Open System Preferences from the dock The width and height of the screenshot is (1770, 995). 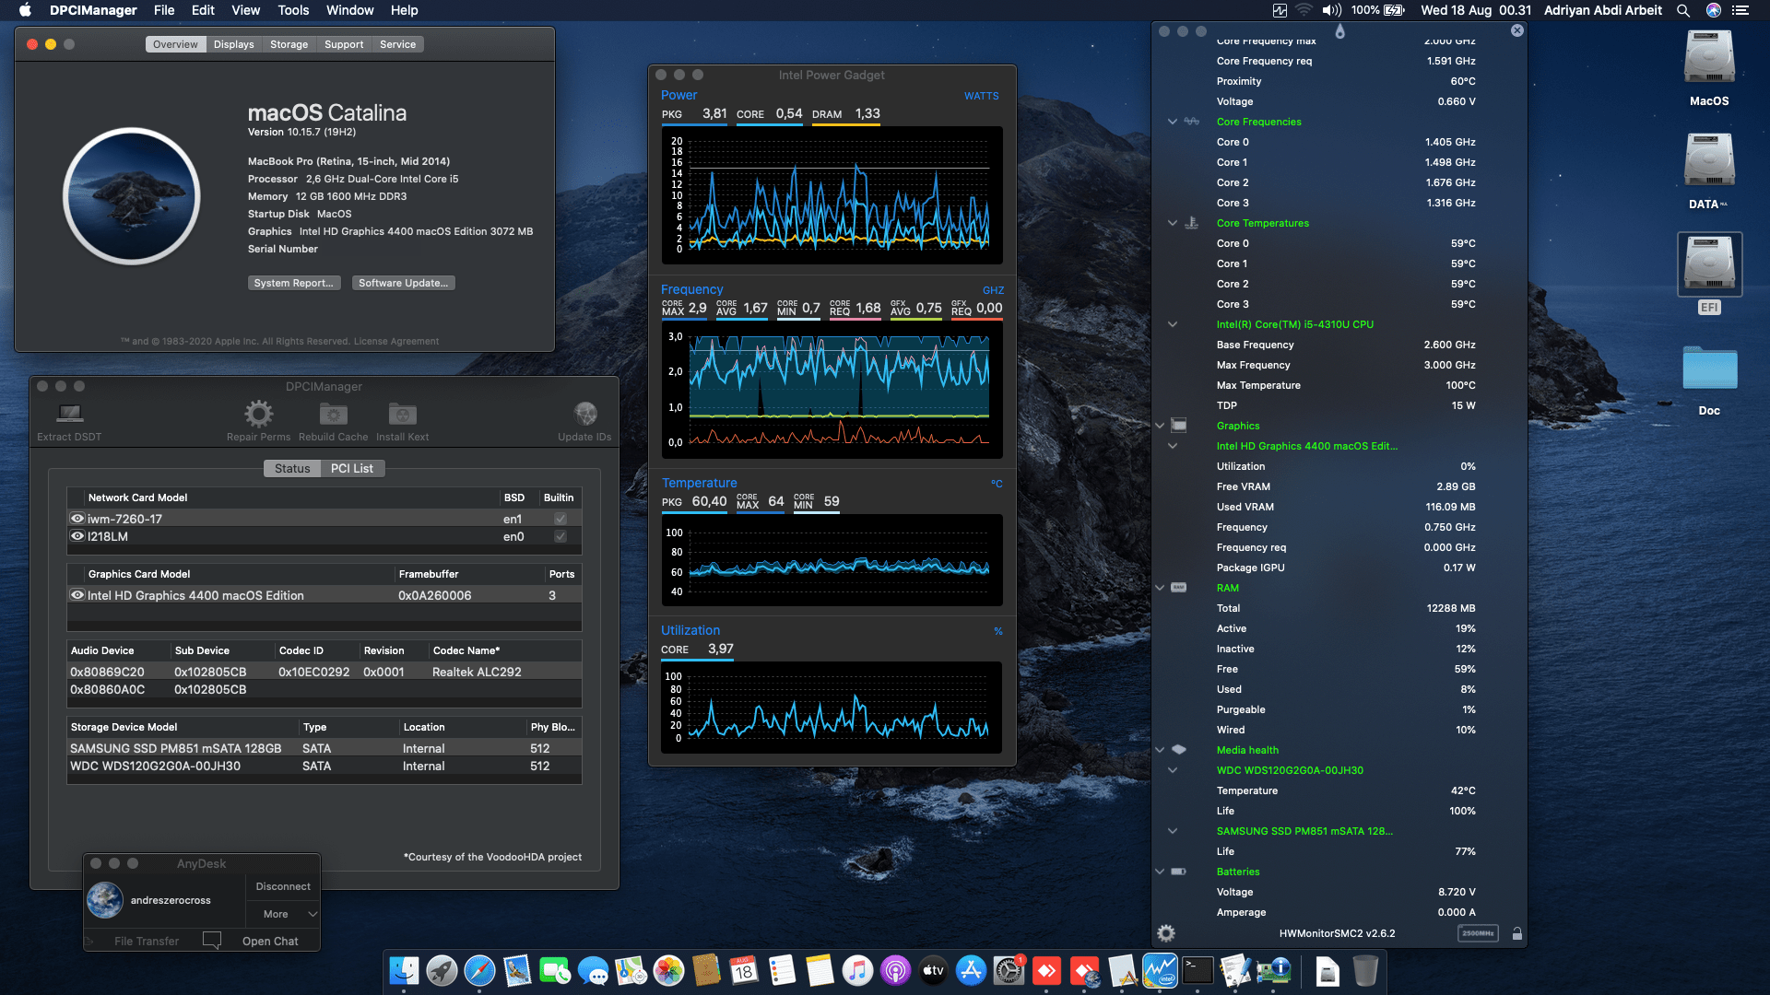tap(1009, 971)
